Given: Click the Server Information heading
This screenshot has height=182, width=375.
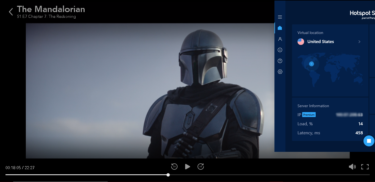Looking at the screenshot, I should [x=313, y=106].
